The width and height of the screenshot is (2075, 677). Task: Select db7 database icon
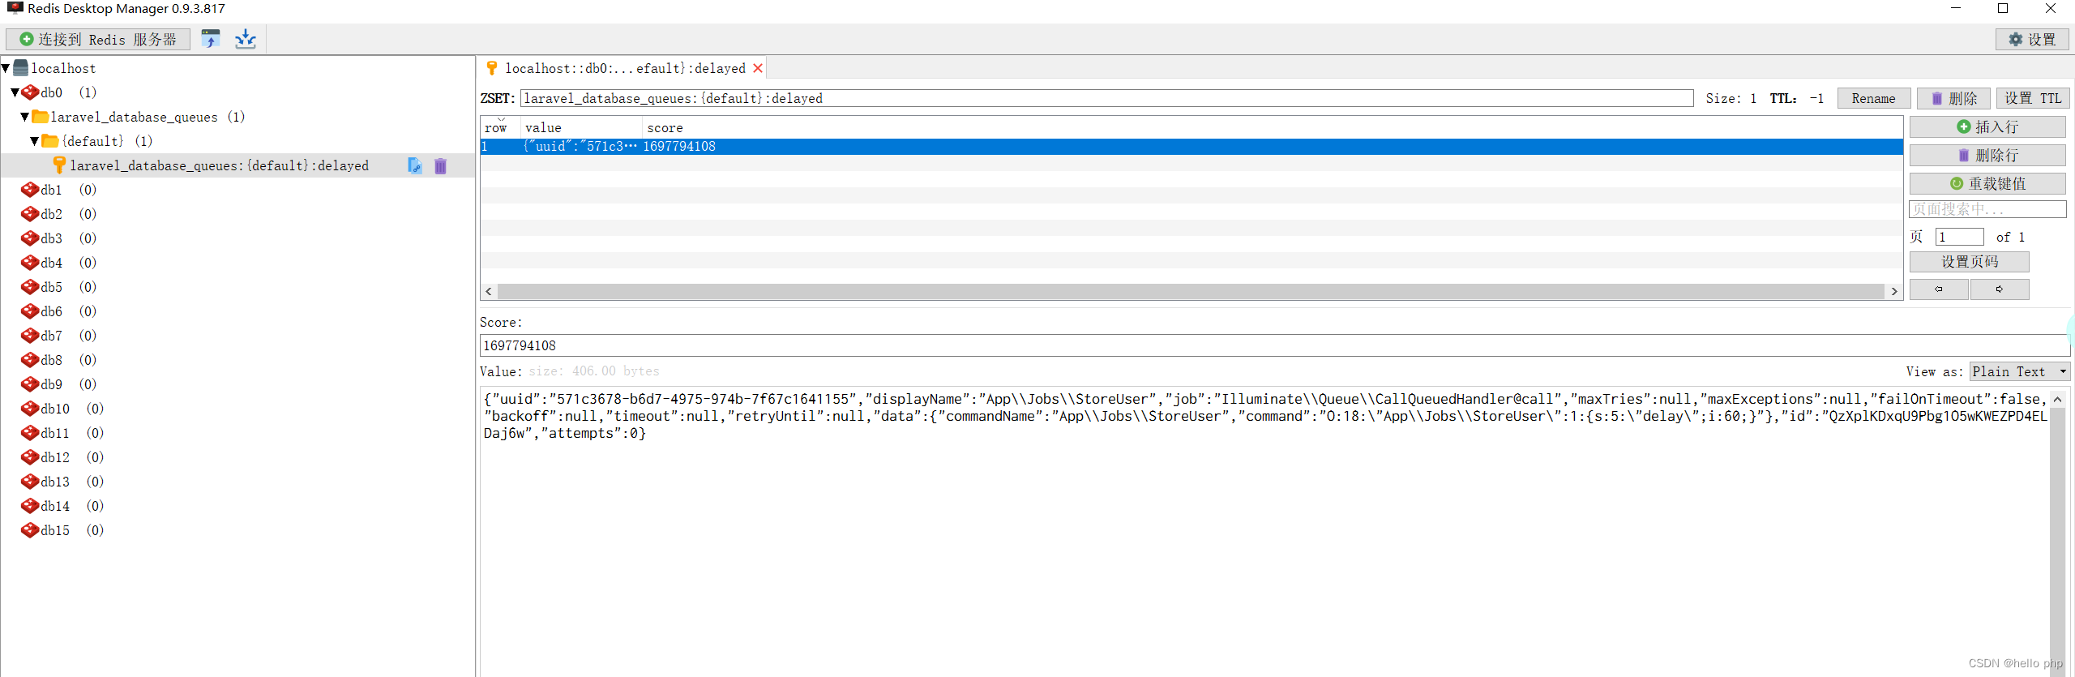point(30,336)
